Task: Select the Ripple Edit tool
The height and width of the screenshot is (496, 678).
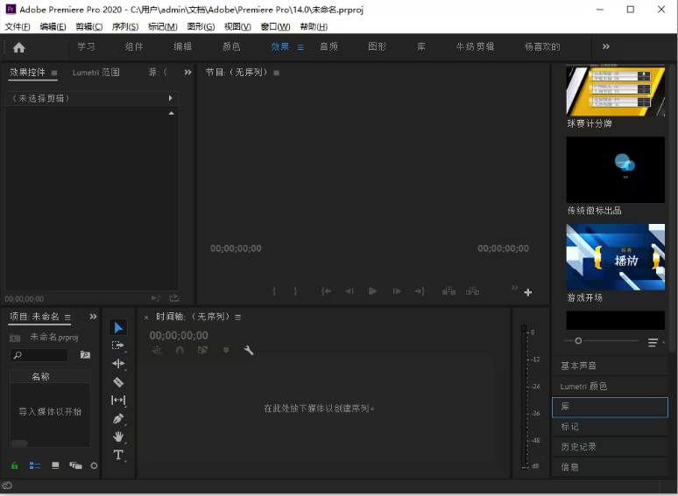Action: tap(118, 364)
